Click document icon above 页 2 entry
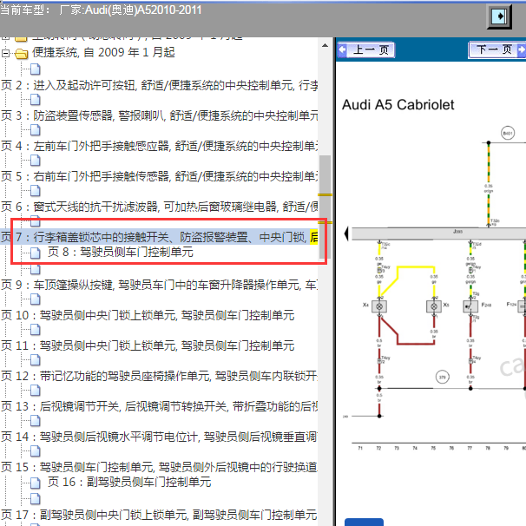 pos(36,69)
